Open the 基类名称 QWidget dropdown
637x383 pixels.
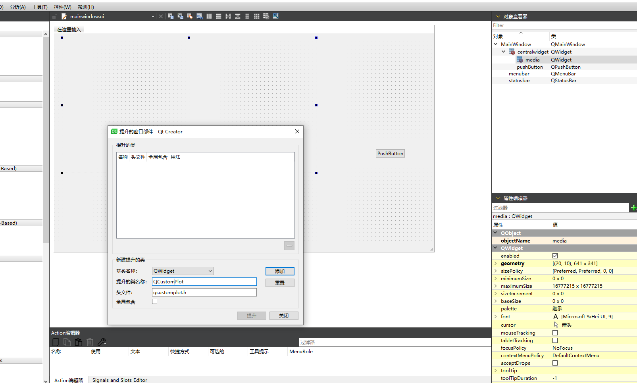pos(183,271)
